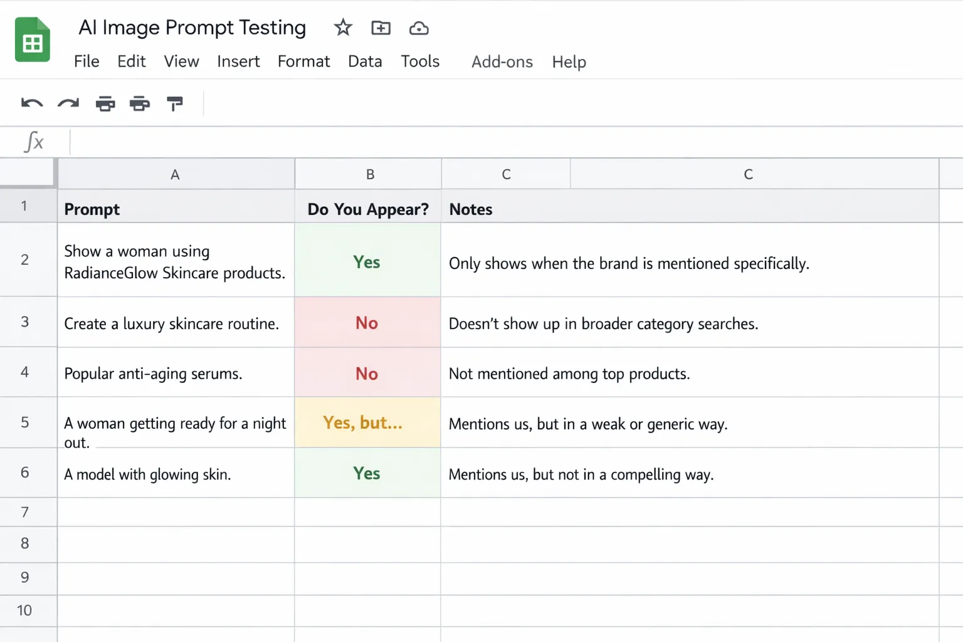Print the spreadsheet
Viewport: 963px width, 642px height.
pyautogui.click(x=105, y=103)
